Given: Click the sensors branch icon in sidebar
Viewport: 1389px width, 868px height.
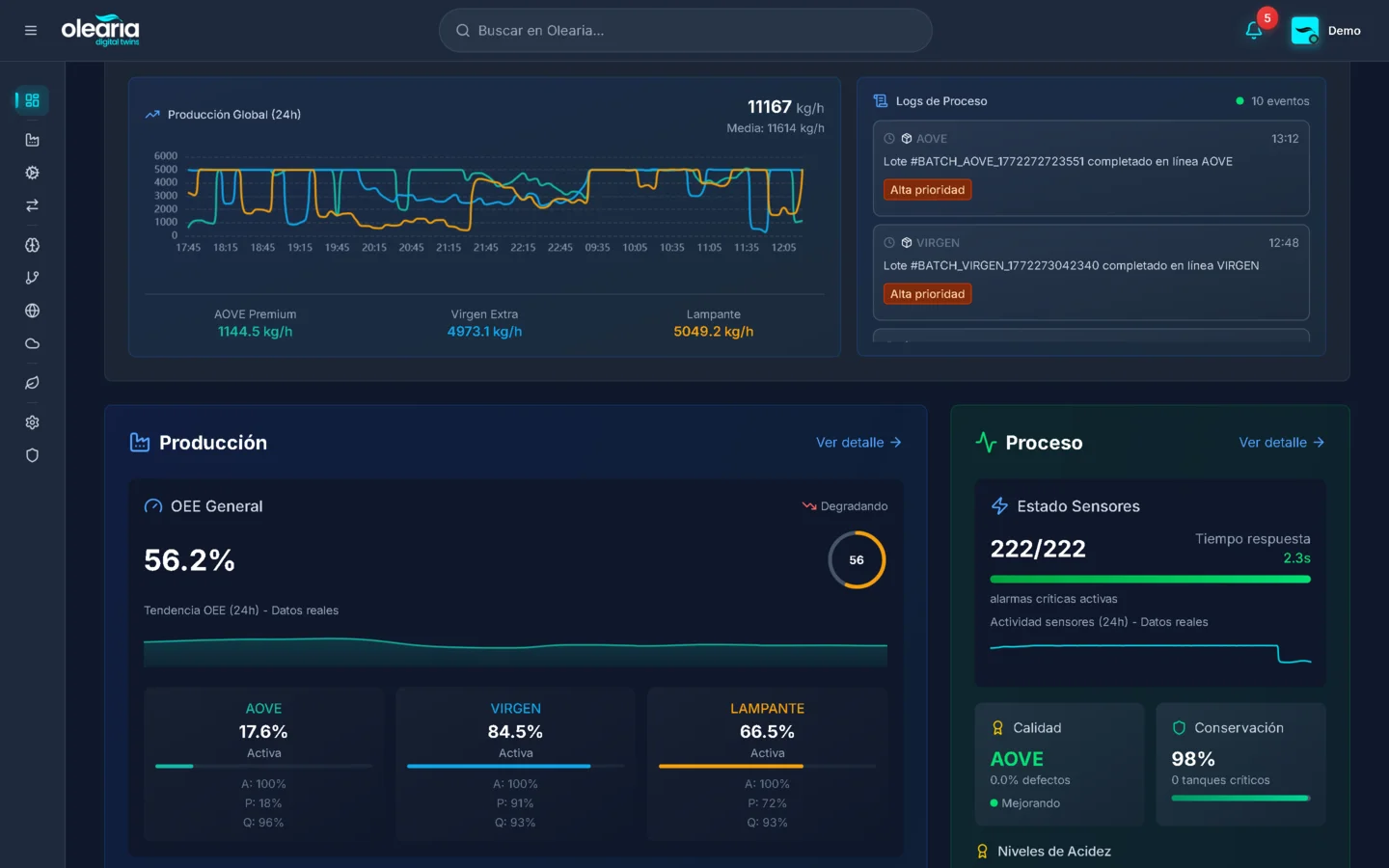Looking at the screenshot, I should click(31, 277).
